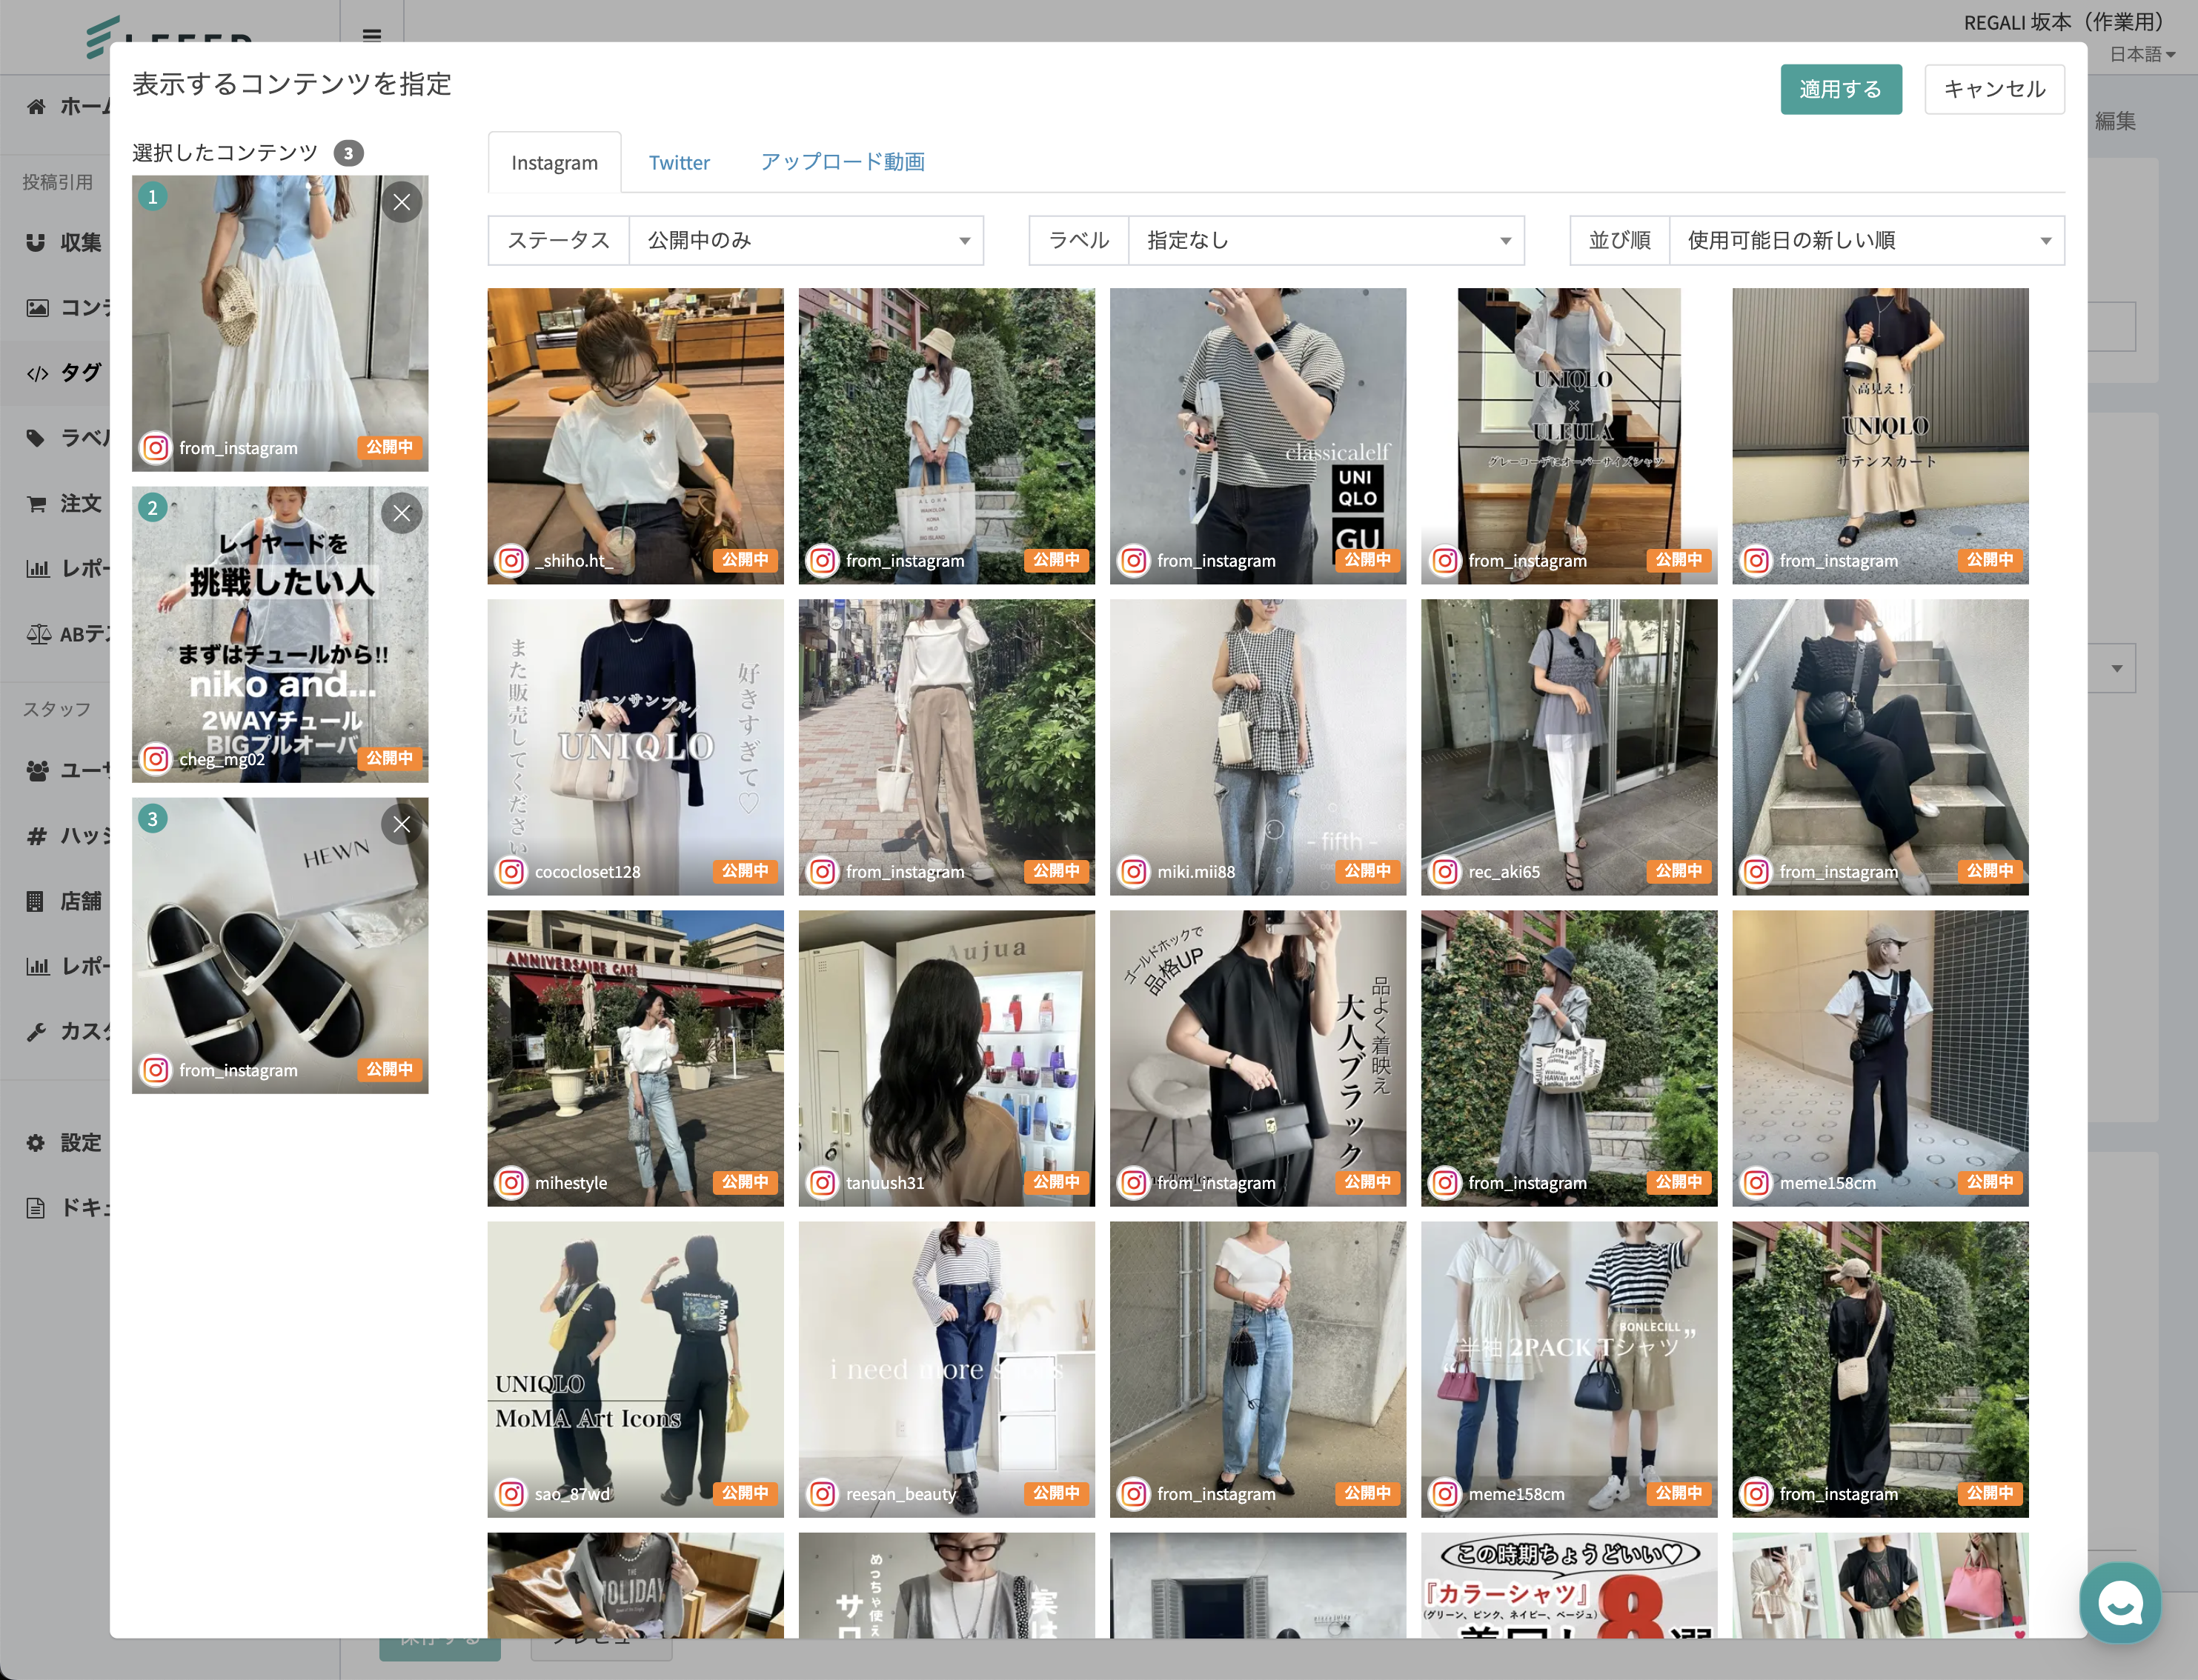Switch to the アップロード動画 tab
Screen dimensions: 2198x1680
point(841,163)
